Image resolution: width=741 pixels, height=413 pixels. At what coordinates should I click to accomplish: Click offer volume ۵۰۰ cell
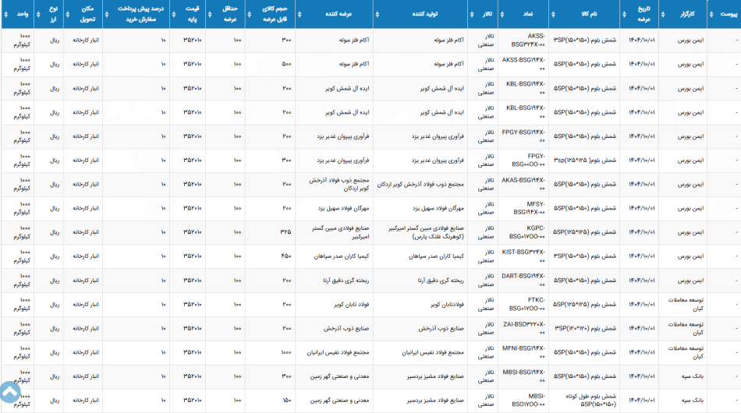271,64
